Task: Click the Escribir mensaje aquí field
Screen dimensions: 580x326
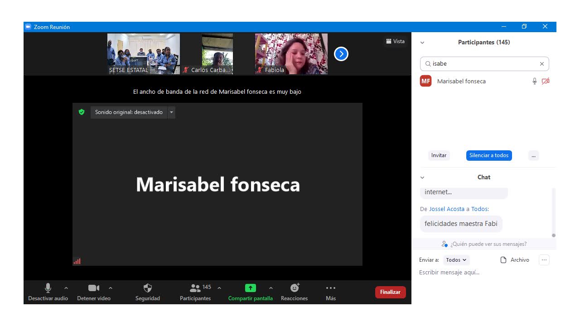Action: 480,273
